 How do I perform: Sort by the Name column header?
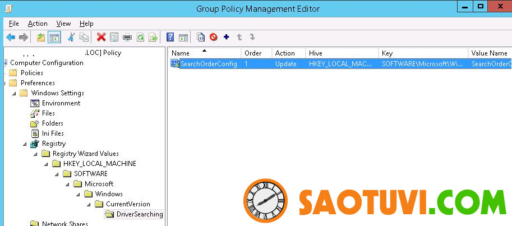205,53
